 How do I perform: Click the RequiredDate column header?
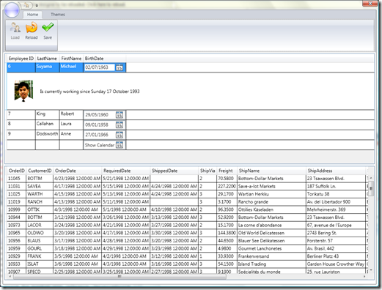click(x=125, y=171)
